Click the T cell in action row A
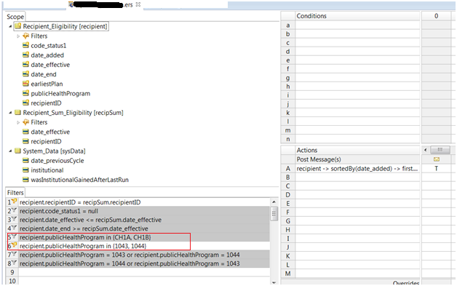Screen dimensions: 457x286 [437, 169]
